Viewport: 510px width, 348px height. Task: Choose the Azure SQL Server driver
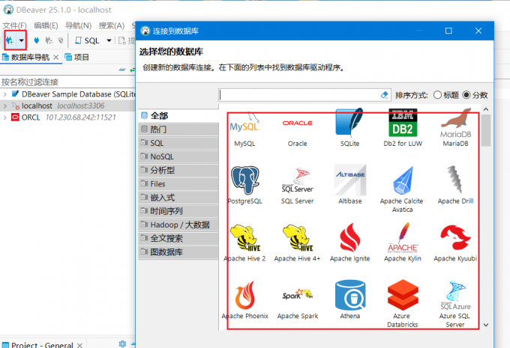(x=455, y=304)
